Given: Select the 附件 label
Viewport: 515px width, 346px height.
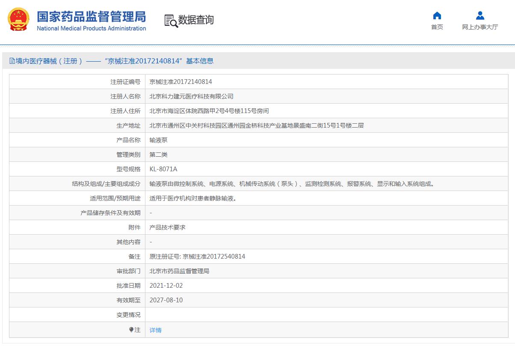Looking at the screenshot, I should tap(134, 227).
